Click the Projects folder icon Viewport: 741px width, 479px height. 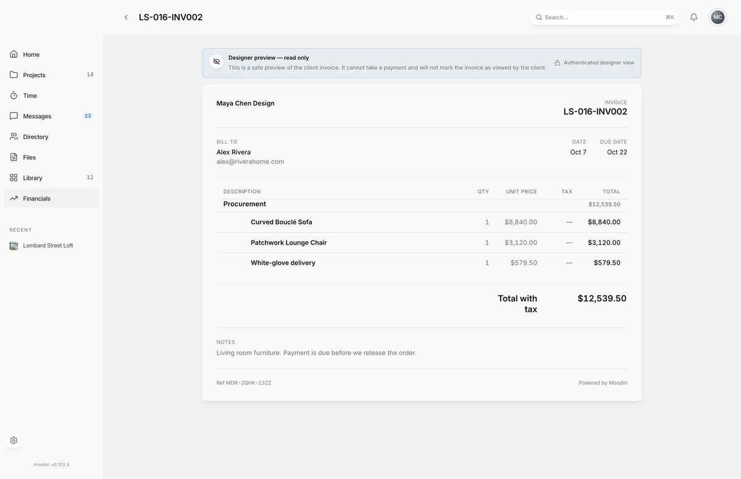pos(14,75)
